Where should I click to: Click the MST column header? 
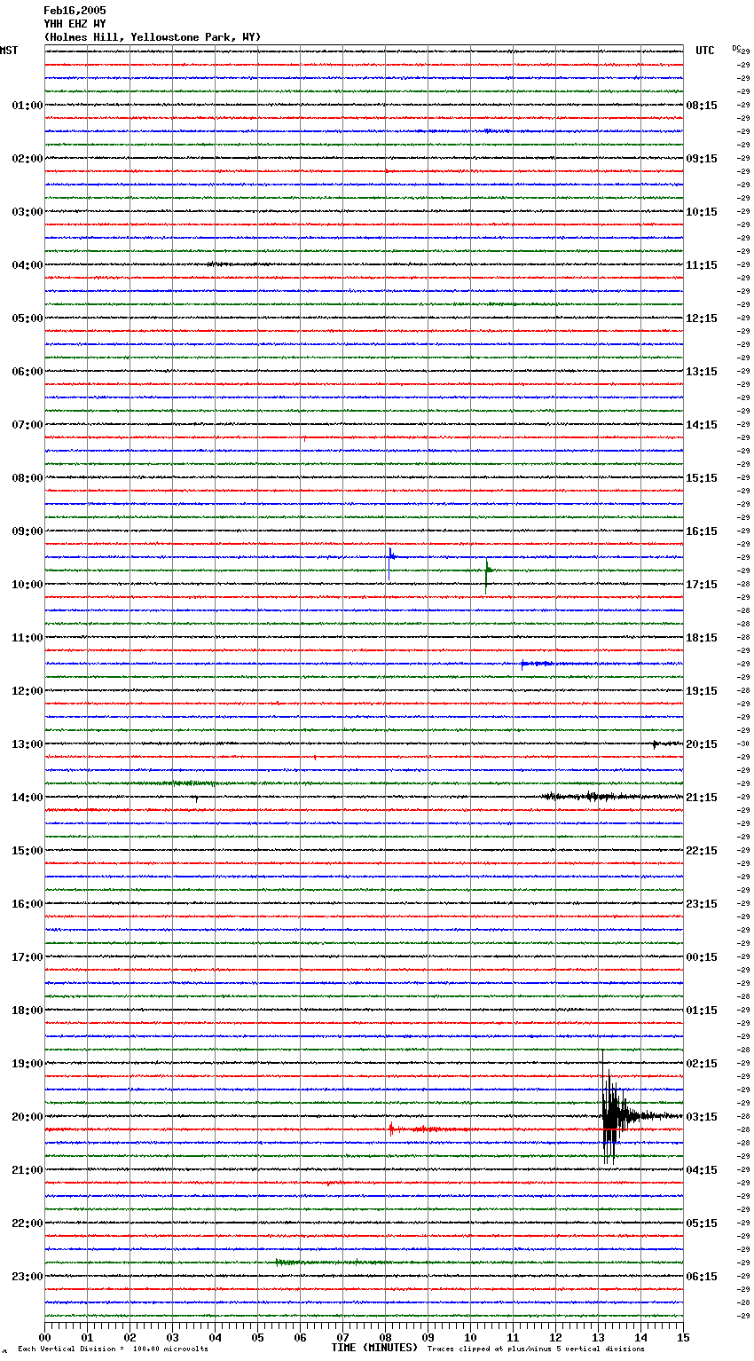click(9, 51)
